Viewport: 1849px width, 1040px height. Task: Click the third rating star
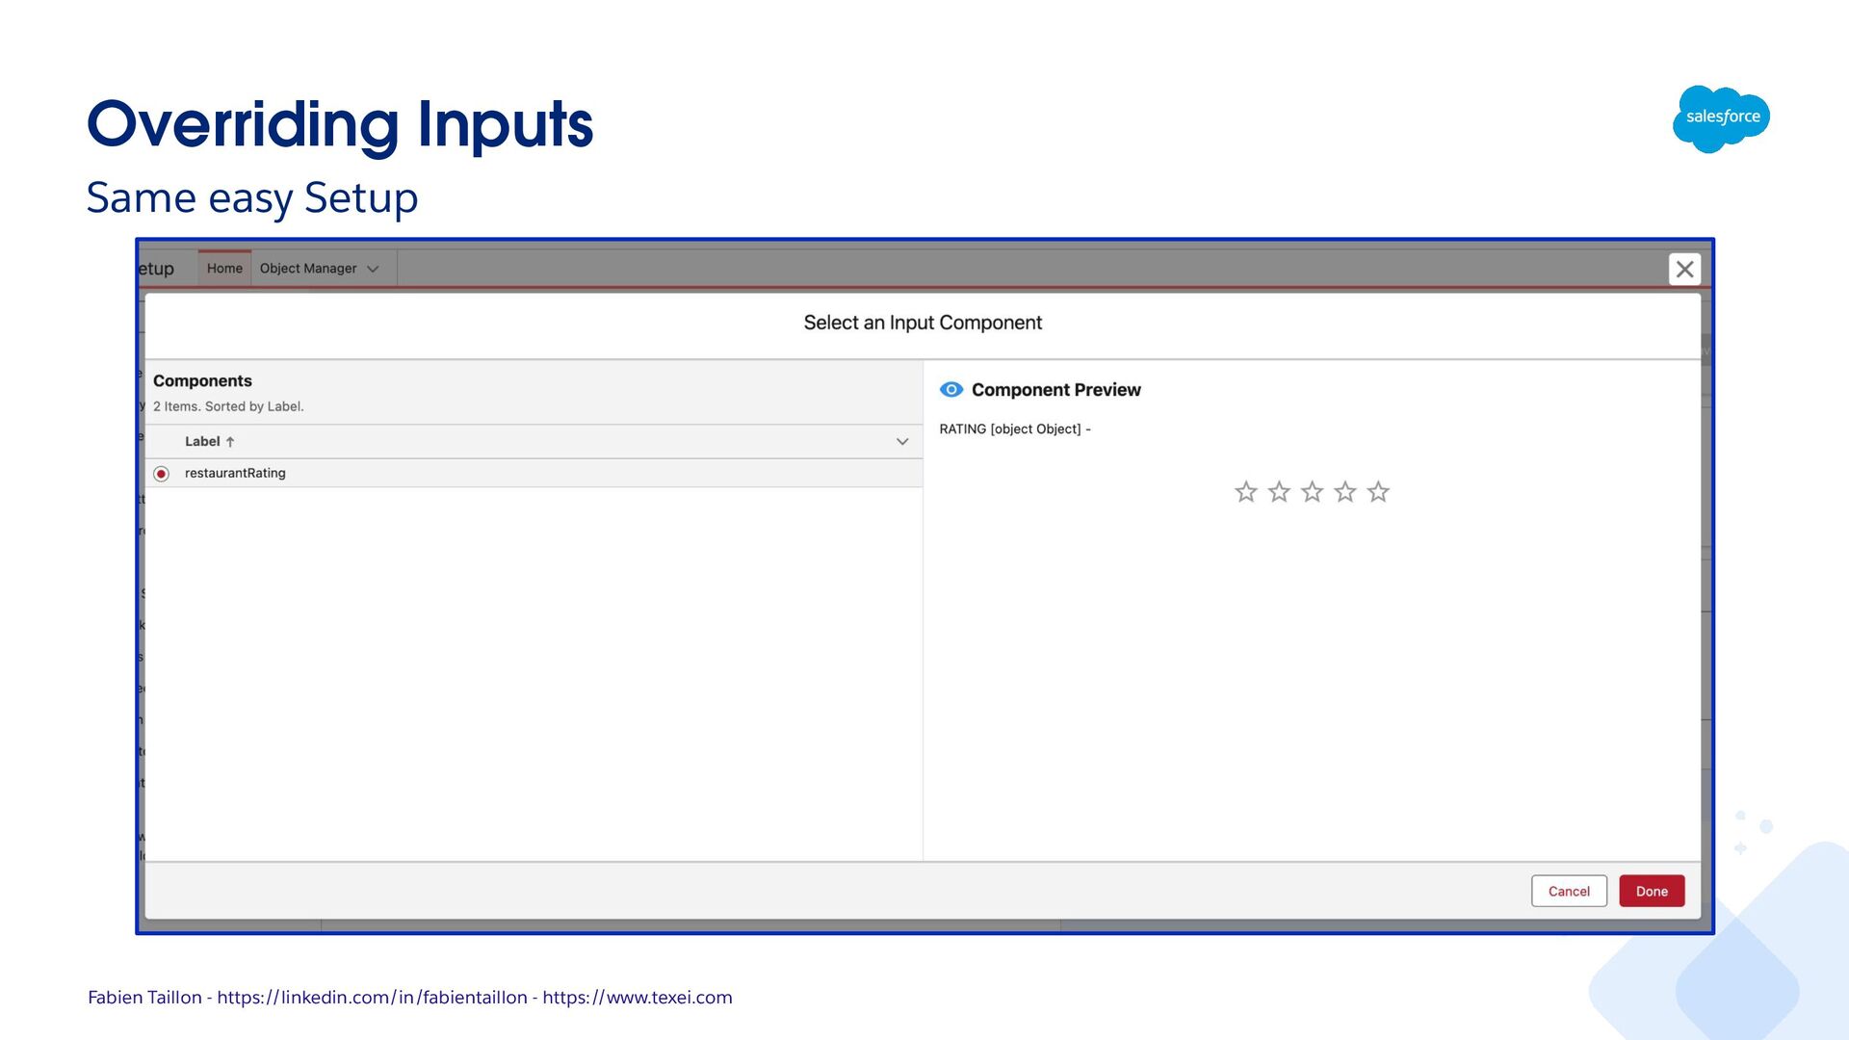point(1312,492)
